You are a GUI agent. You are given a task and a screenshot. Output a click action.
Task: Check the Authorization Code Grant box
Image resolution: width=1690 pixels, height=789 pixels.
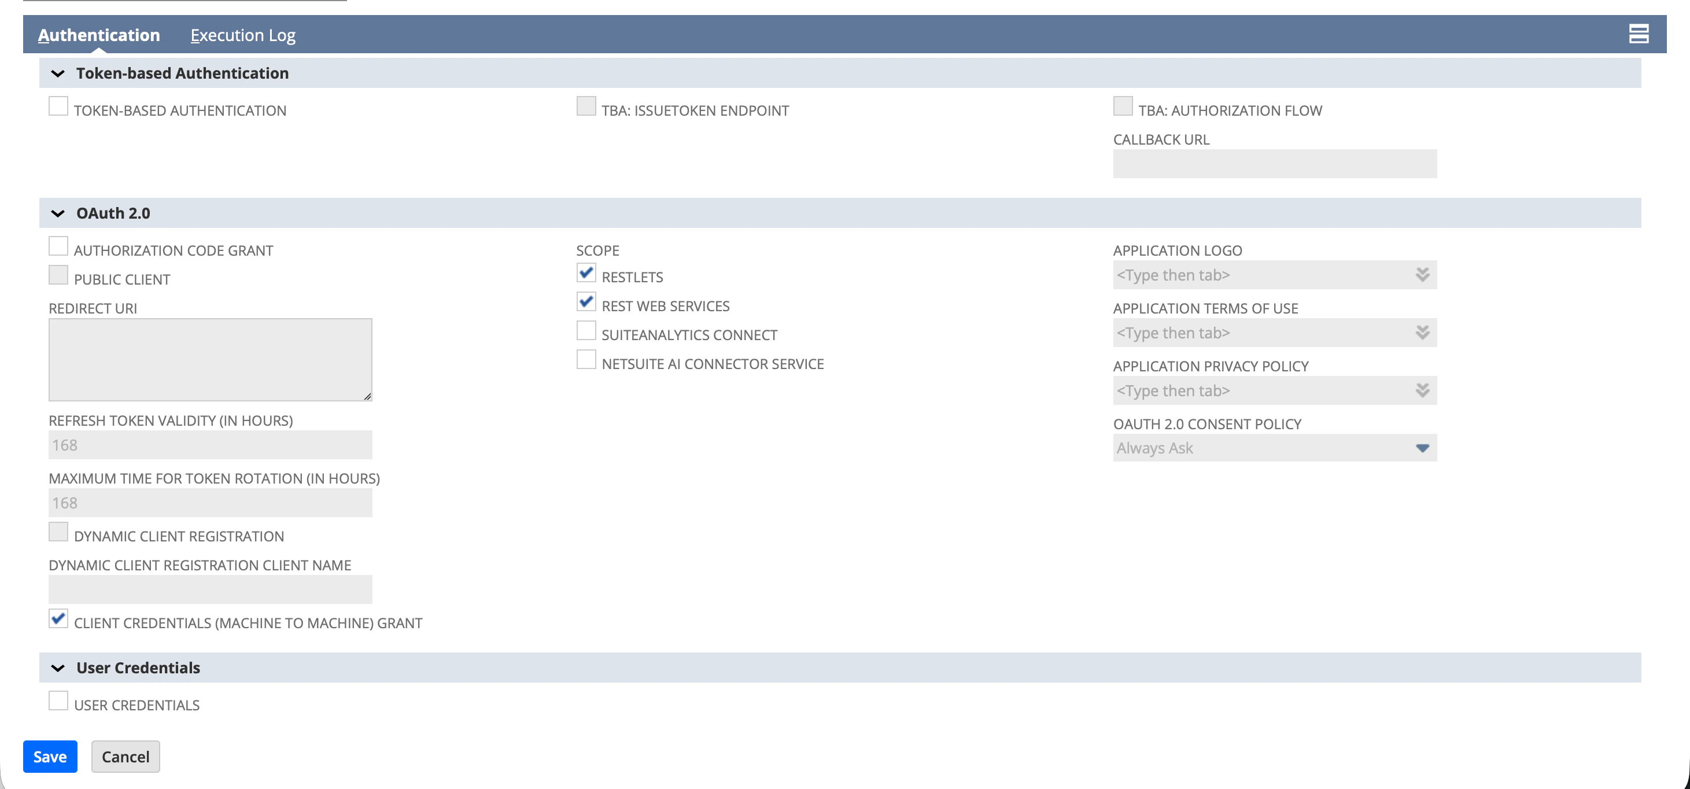[58, 246]
